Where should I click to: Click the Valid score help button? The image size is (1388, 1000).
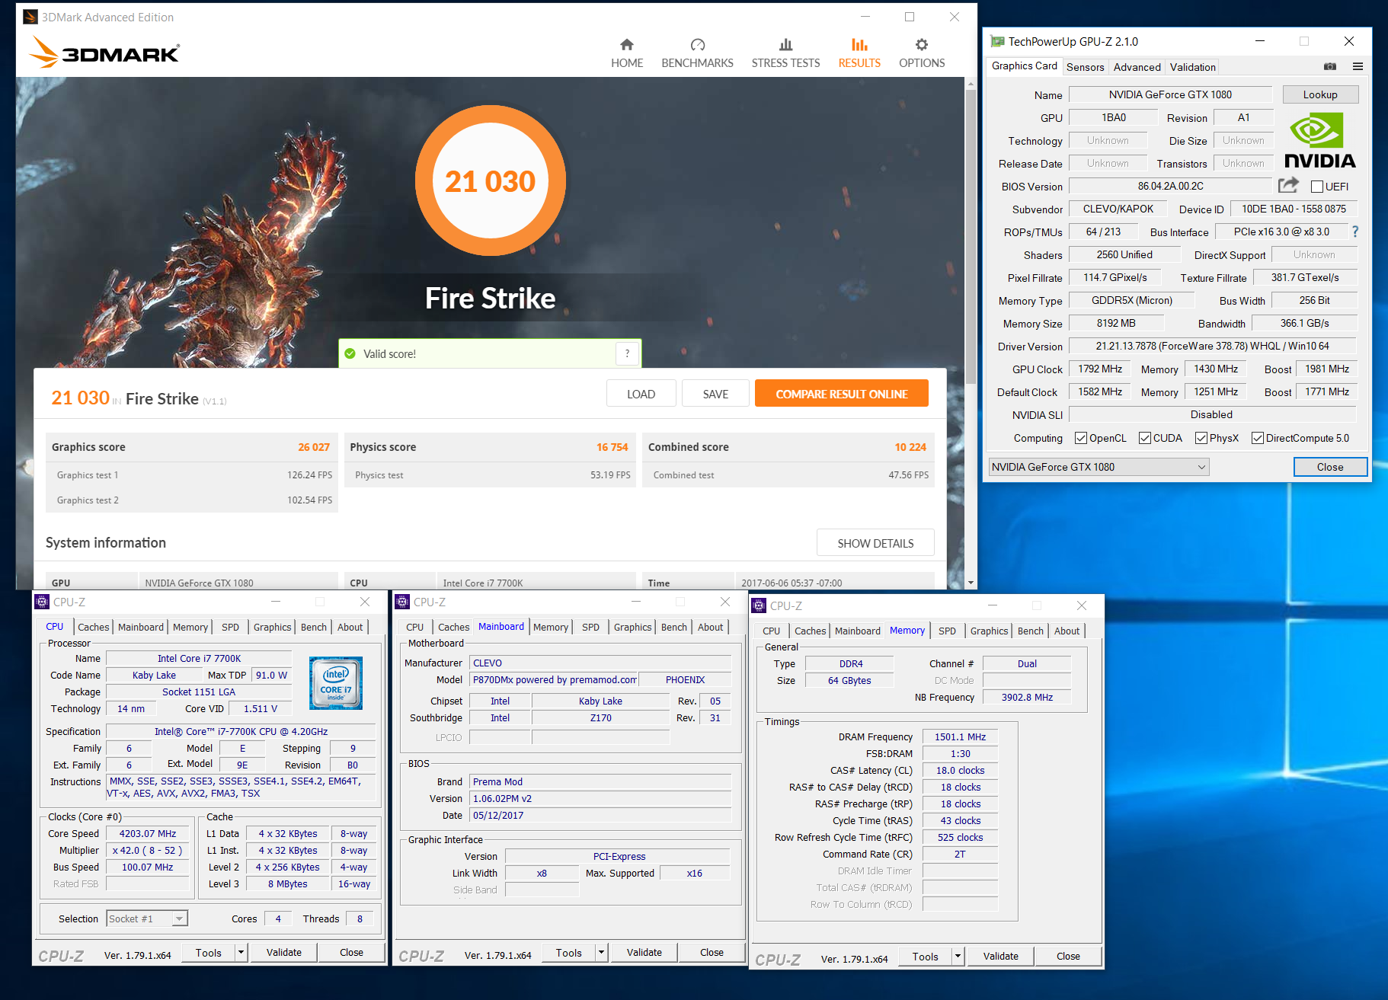click(627, 353)
